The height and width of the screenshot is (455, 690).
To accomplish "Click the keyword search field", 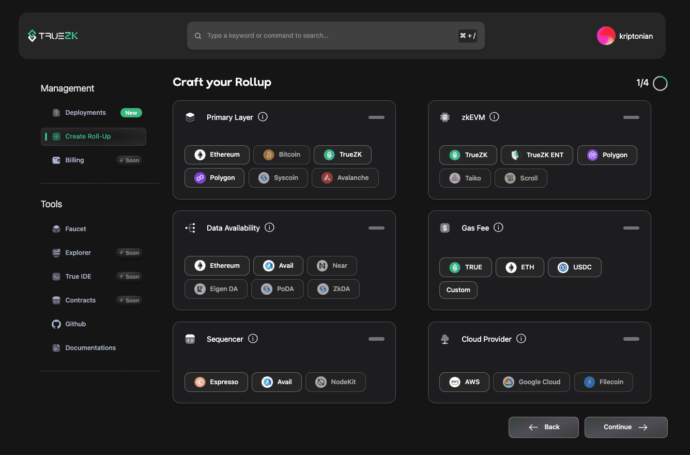I will pos(336,36).
